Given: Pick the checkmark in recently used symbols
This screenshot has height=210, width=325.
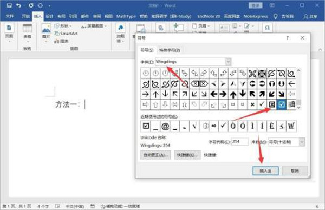Looking at the screenshot, I should click(x=223, y=126).
